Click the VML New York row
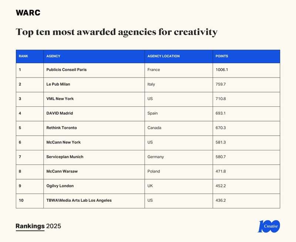This screenshot has height=242, width=296. (60, 99)
